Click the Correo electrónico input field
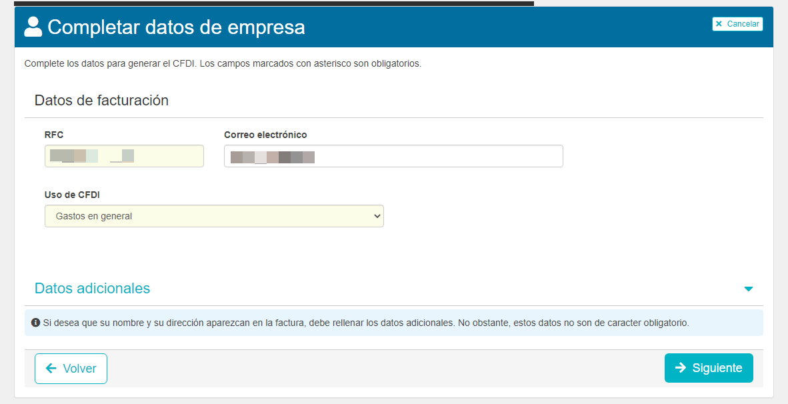Viewport: 788px width, 404px height. 393,156
